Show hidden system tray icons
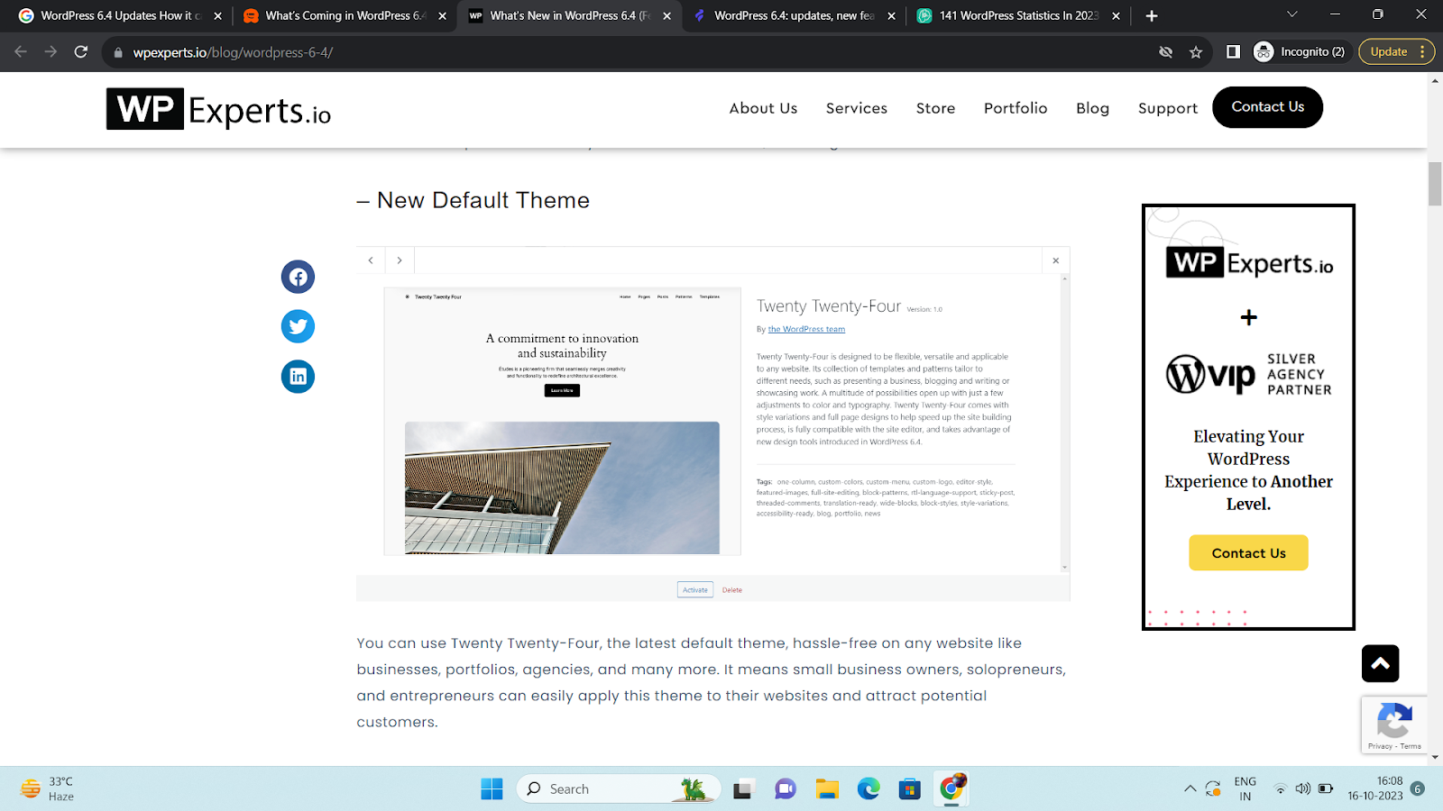 tap(1190, 789)
